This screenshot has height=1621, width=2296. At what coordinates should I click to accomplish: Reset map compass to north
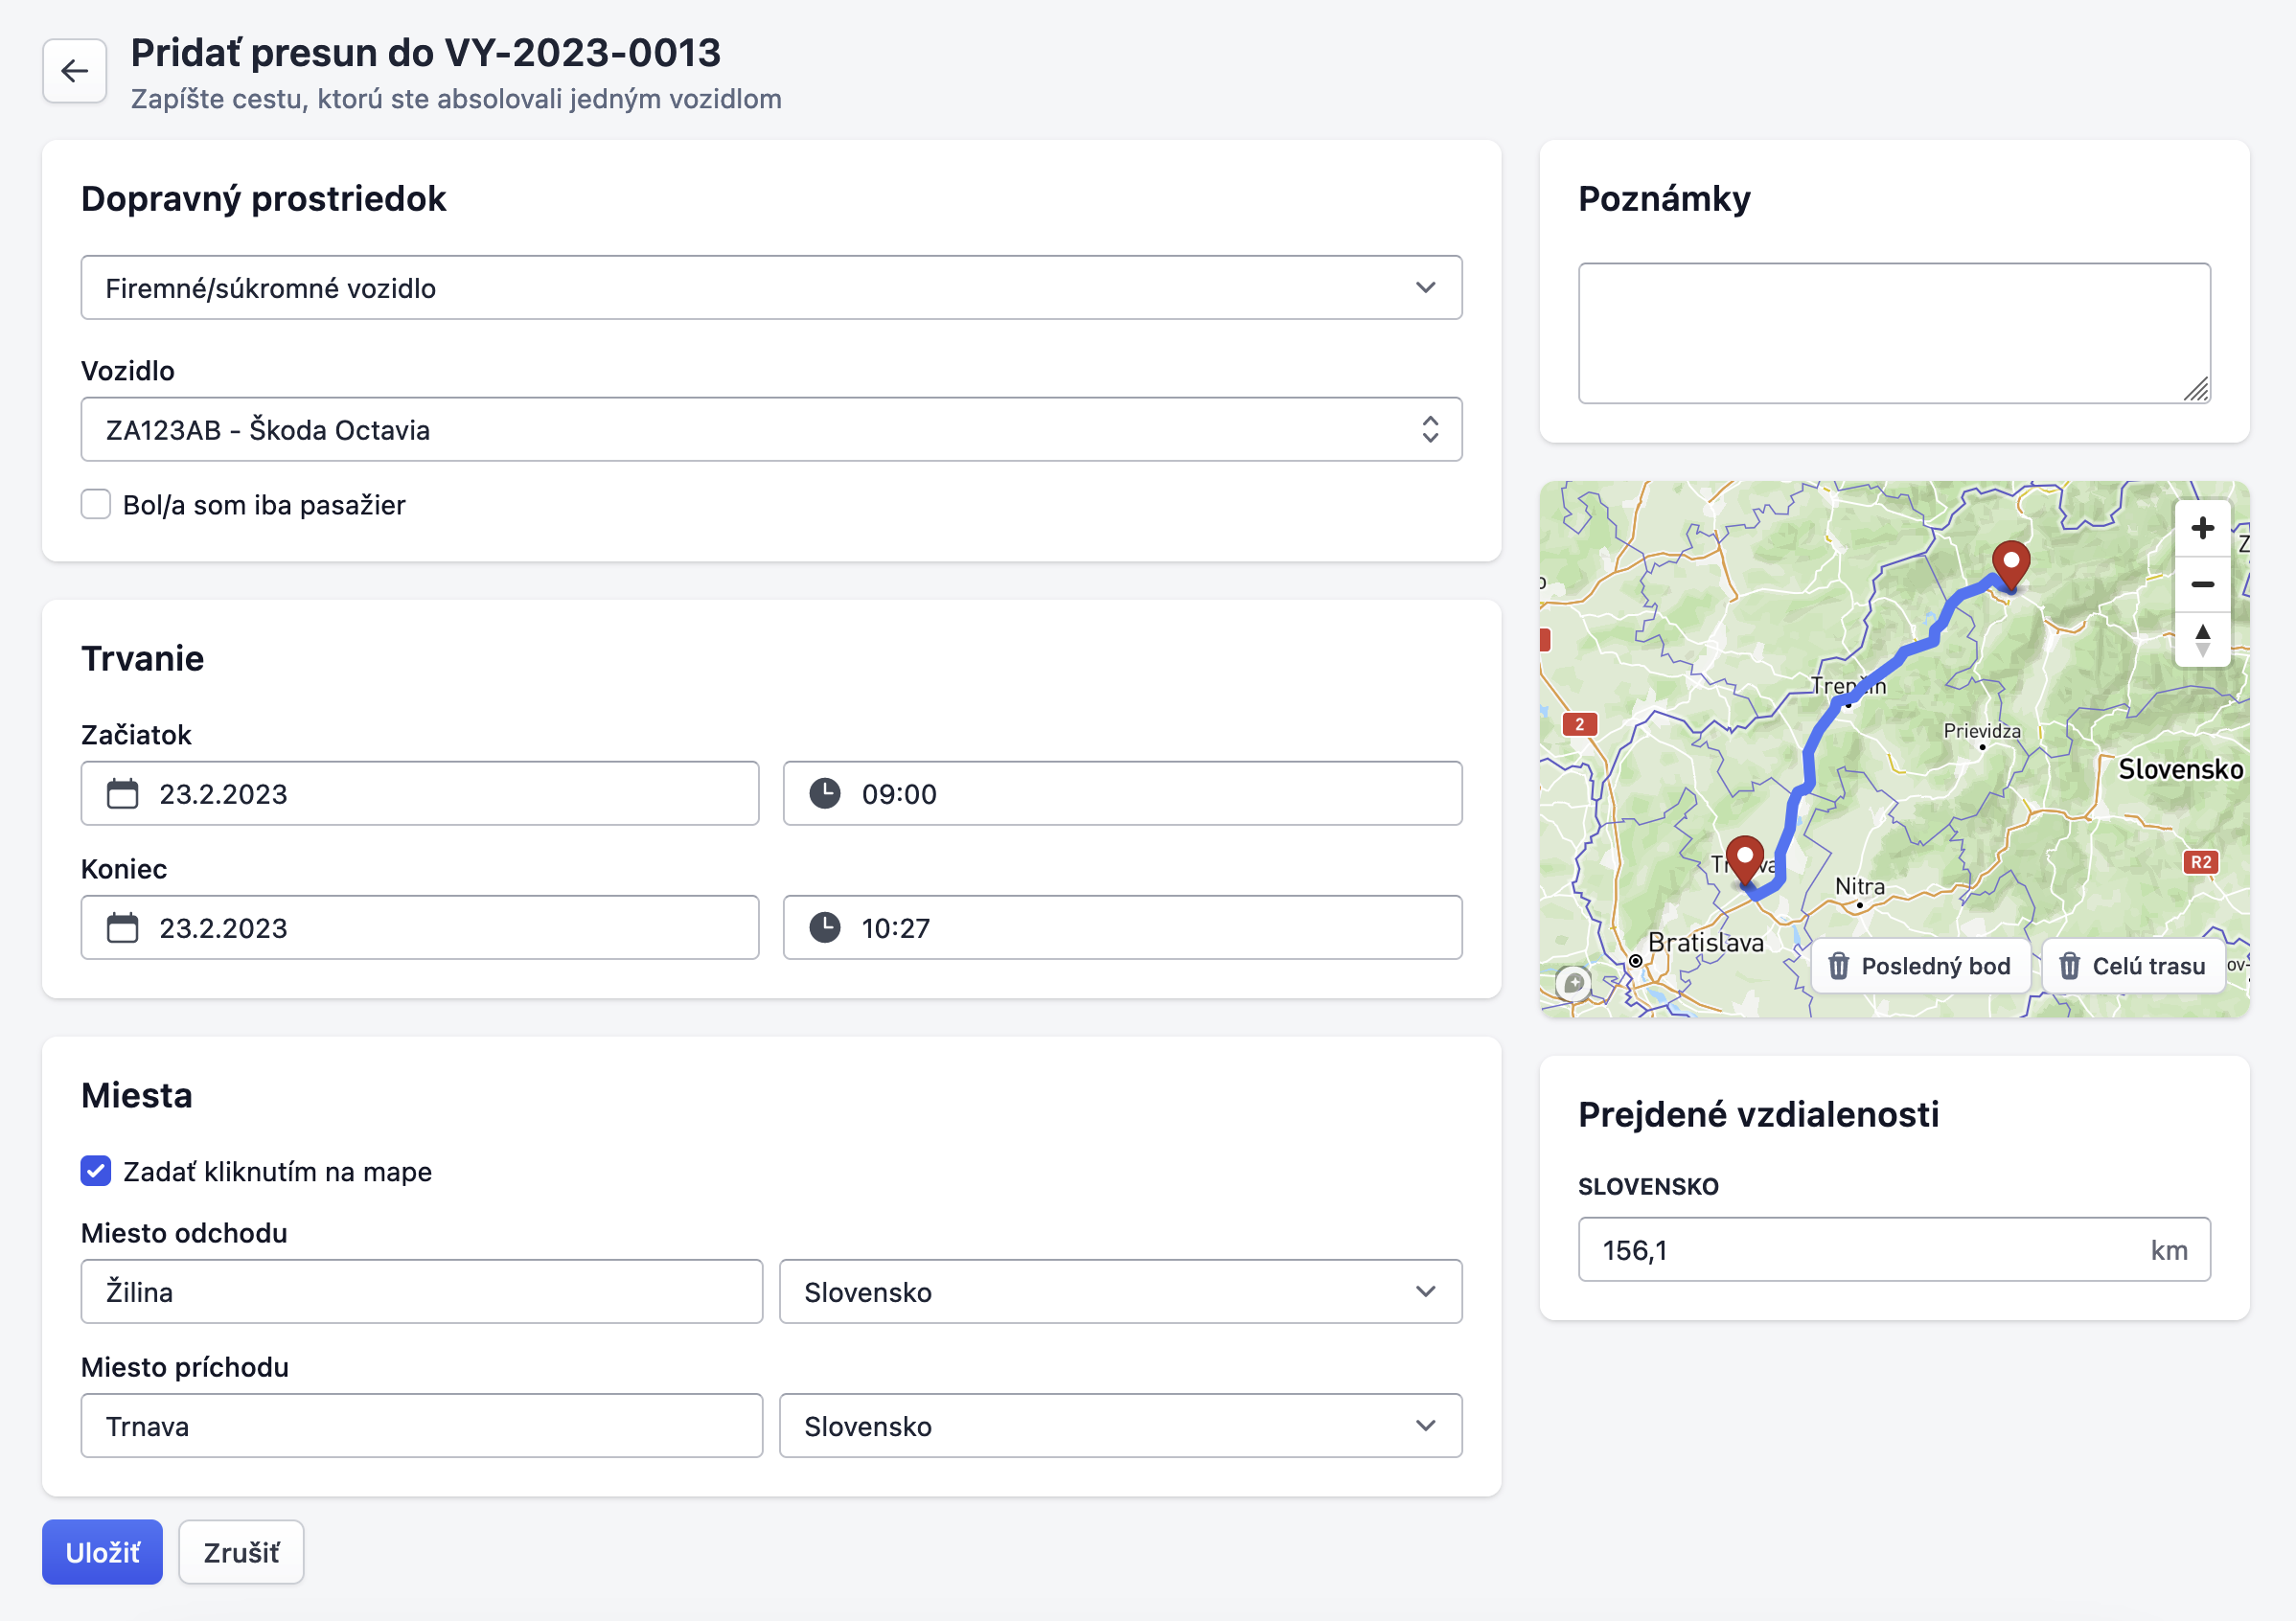(x=2201, y=639)
